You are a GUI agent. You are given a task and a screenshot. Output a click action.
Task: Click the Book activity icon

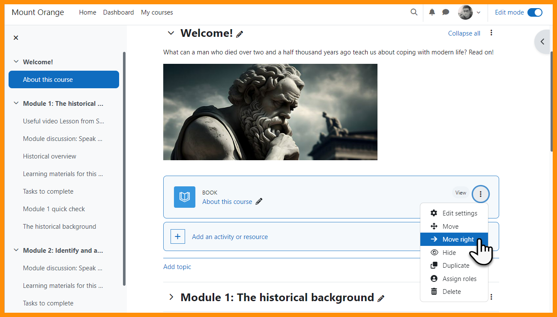[185, 197]
